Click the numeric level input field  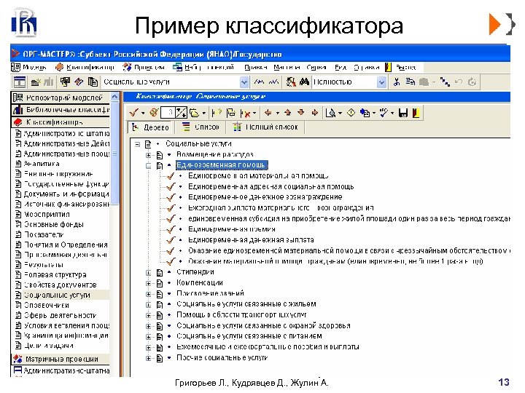point(168,113)
